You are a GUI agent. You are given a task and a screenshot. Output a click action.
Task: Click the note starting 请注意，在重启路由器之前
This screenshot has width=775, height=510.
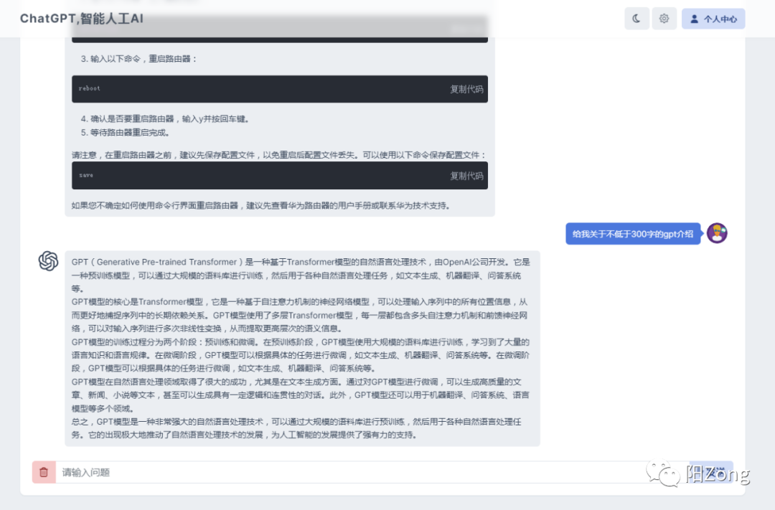279,155
